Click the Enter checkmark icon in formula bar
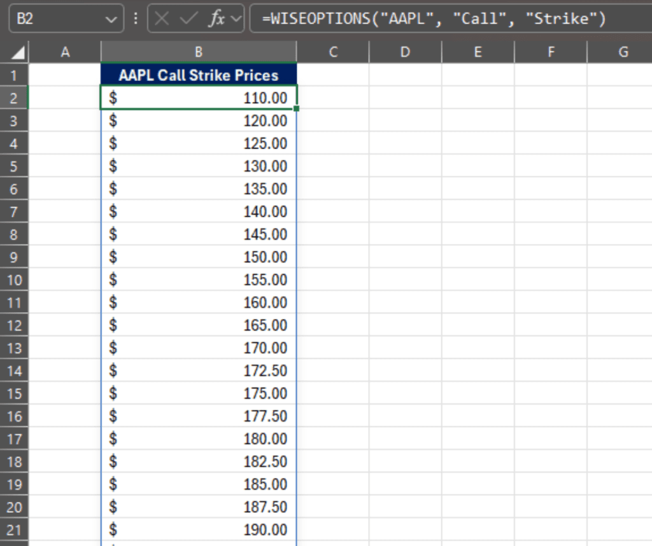Image resolution: width=652 pixels, height=546 pixels. click(189, 19)
